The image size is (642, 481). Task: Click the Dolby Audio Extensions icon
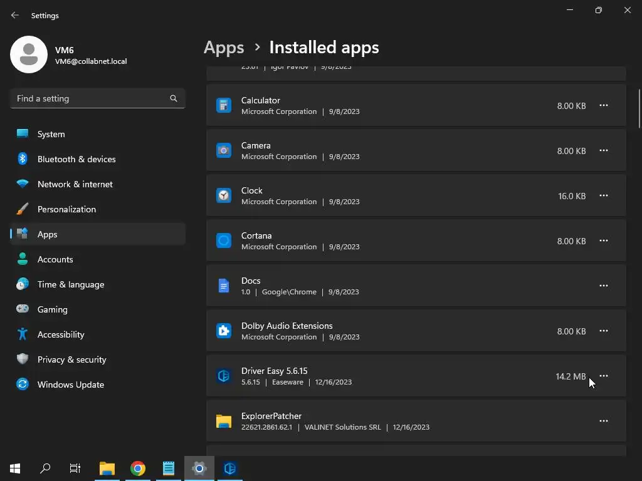(224, 331)
